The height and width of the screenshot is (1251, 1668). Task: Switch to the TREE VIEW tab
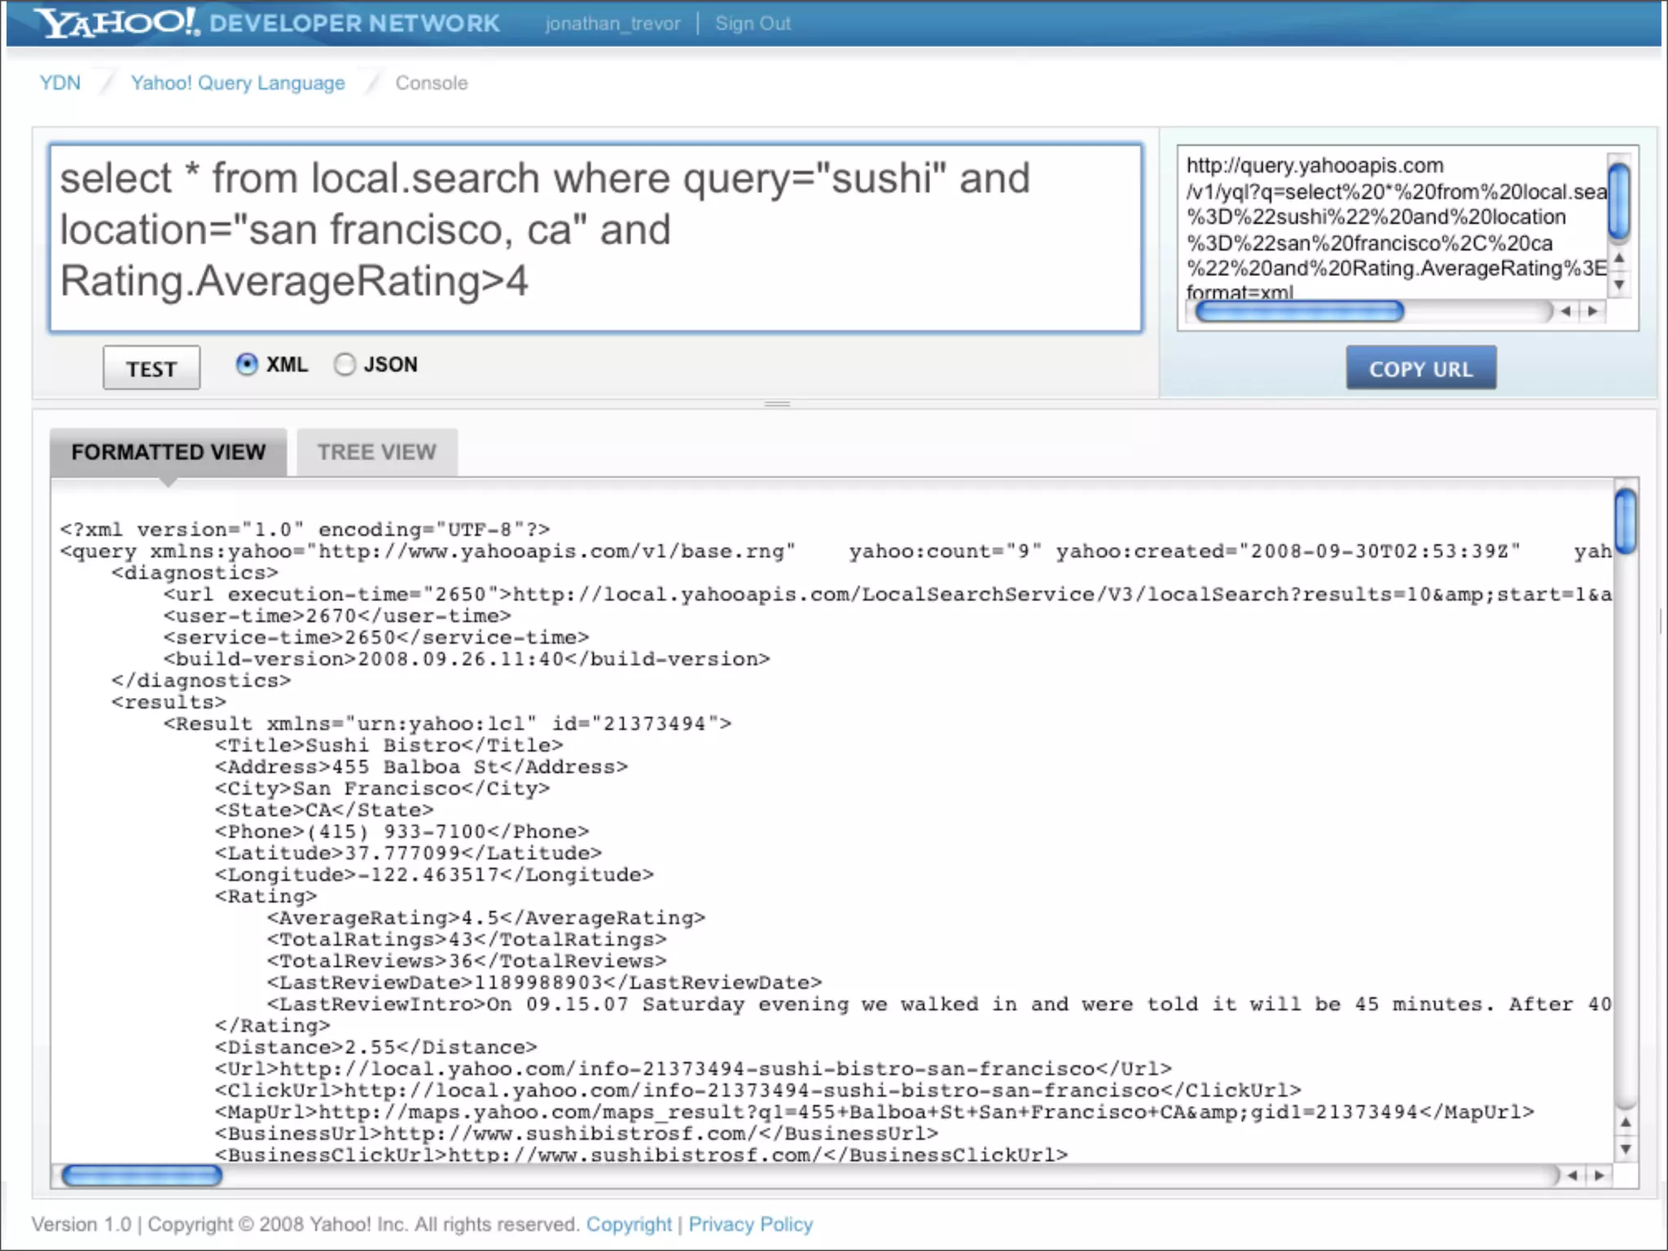tap(377, 452)
